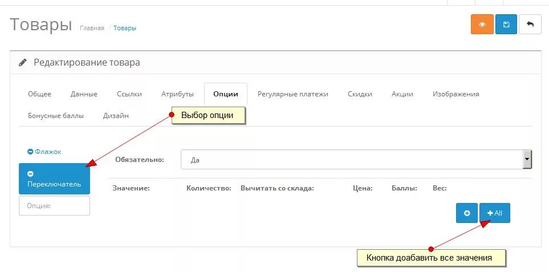Open the Данные tab
Screen dimensions: 549x272
coord(84,94)
